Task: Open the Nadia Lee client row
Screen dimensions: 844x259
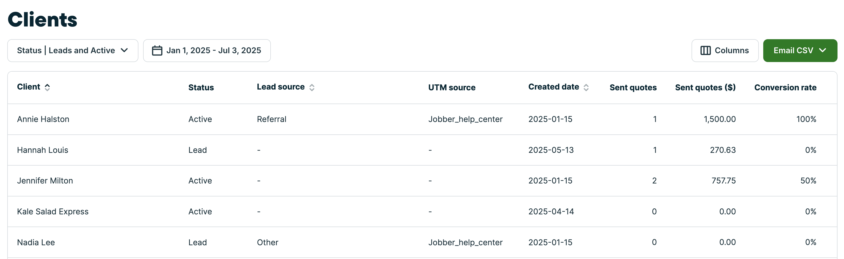Action: [36, 242]
